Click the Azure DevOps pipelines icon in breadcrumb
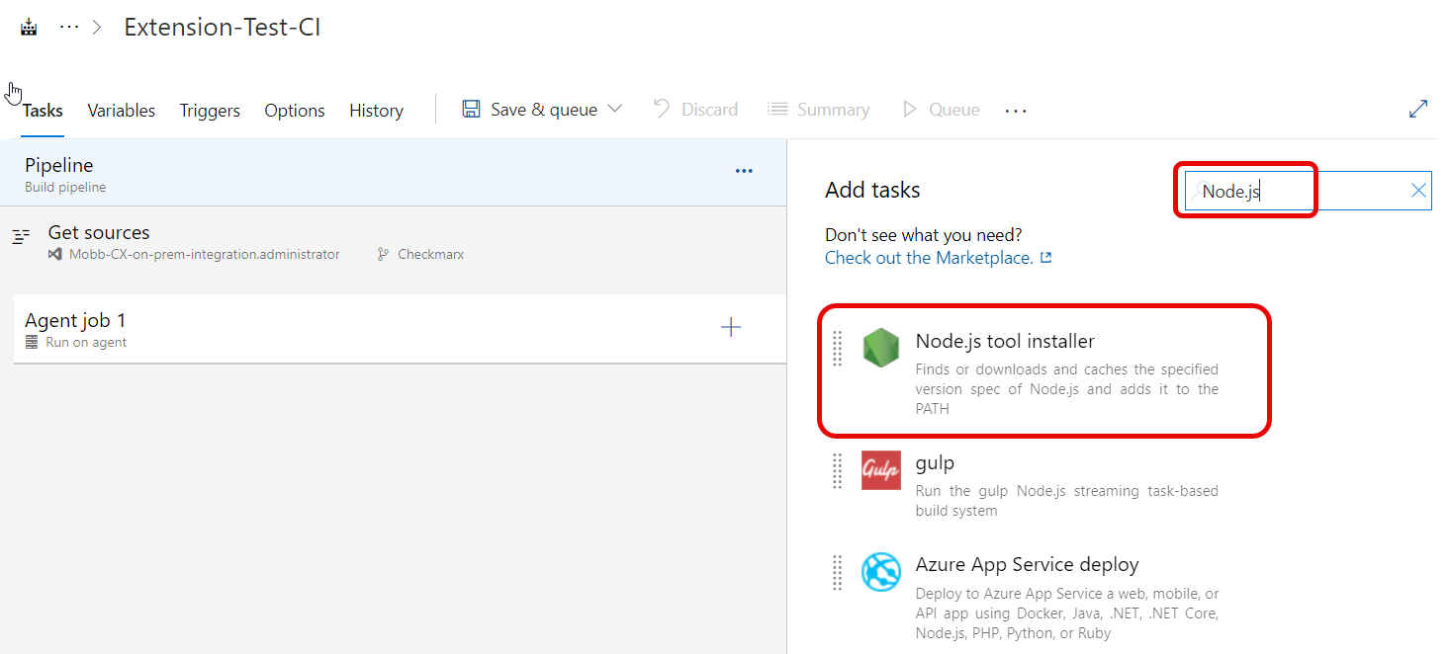 29,28
